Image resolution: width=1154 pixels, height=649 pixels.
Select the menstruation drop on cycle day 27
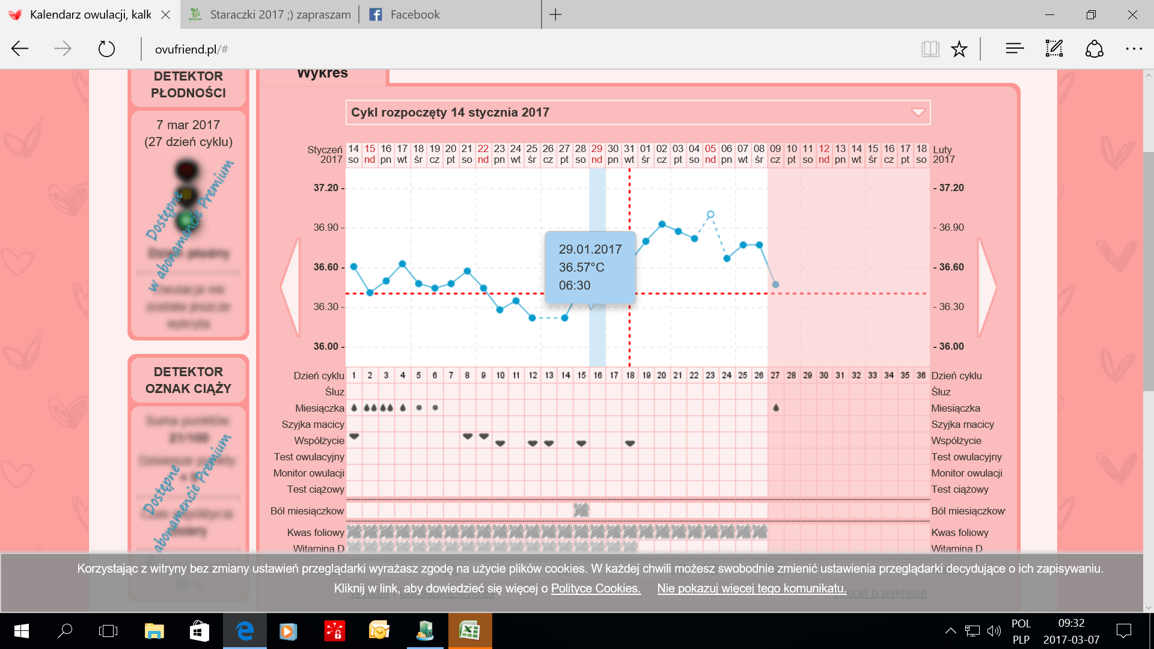tap(776, 407)
